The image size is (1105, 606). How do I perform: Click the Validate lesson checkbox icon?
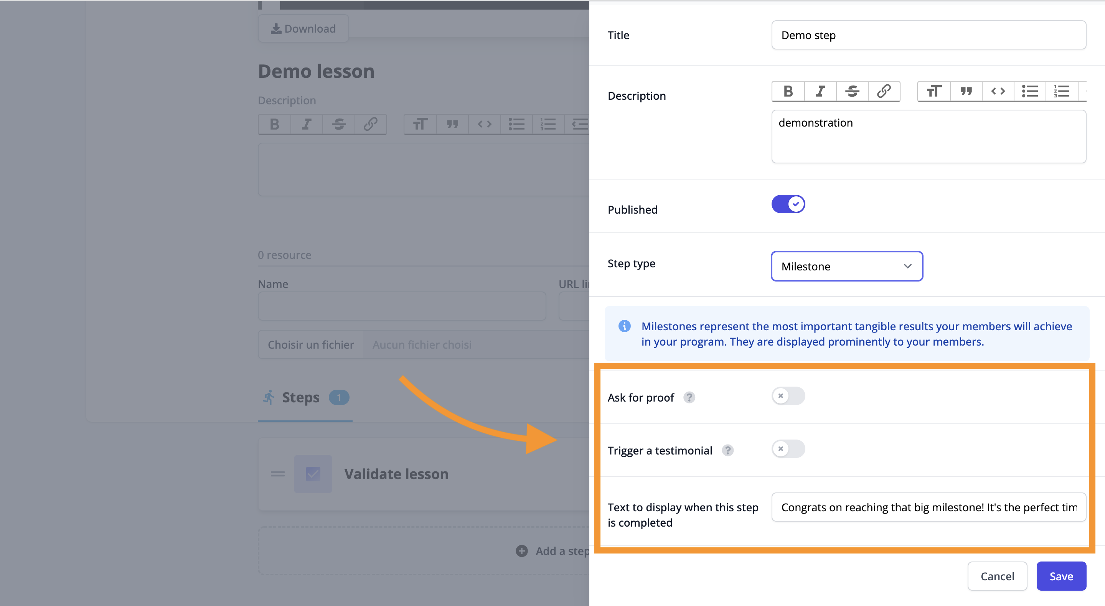(x=313, y=474)
